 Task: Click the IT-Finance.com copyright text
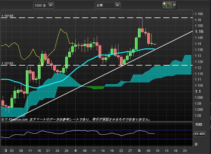pos(14,119)
